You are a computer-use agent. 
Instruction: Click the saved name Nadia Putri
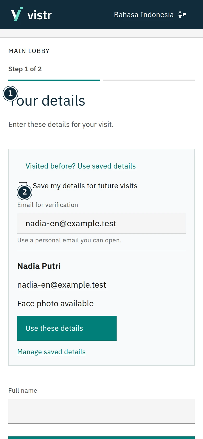point(39,266)
